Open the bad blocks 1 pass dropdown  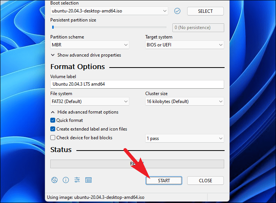185,138
